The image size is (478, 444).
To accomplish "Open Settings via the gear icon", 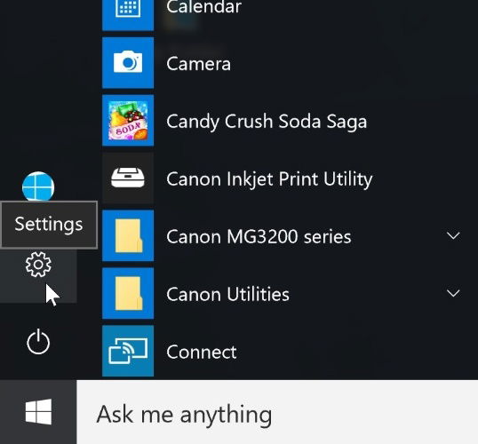I will click(38, 265).
